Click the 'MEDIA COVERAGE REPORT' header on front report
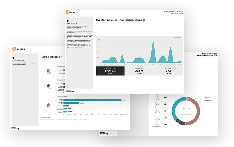Viewport: 234px width, 147px height. [x=173, y=12]
